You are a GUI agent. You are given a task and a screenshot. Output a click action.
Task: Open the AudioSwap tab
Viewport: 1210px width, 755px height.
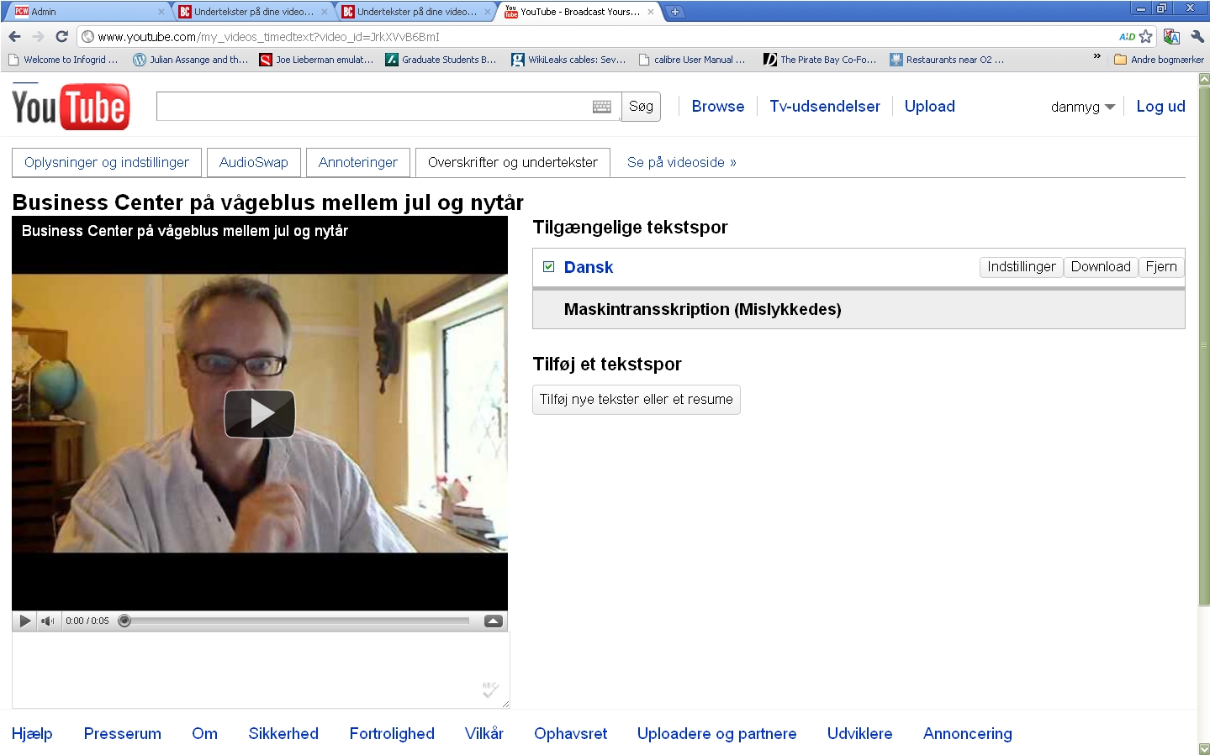[x=253, y=162]
